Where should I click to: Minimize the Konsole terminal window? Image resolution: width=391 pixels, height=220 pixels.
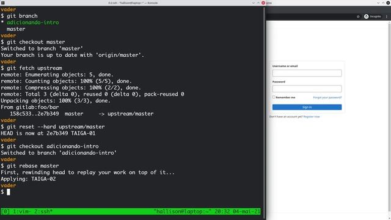254,2
